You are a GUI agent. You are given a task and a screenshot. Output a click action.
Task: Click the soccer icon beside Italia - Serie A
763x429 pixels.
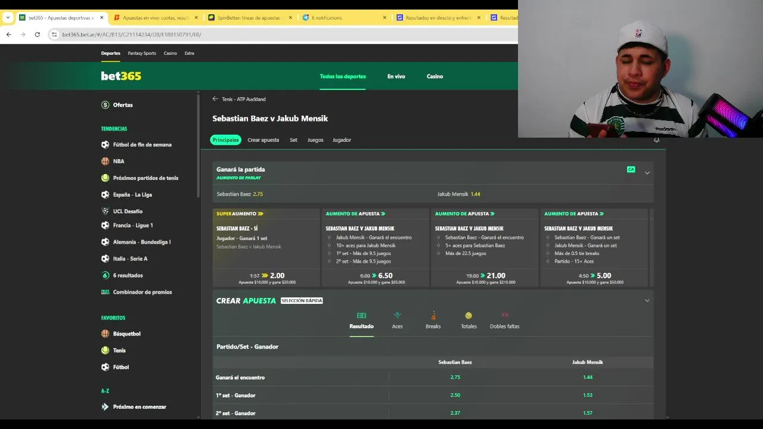click(x=106, y=259)
